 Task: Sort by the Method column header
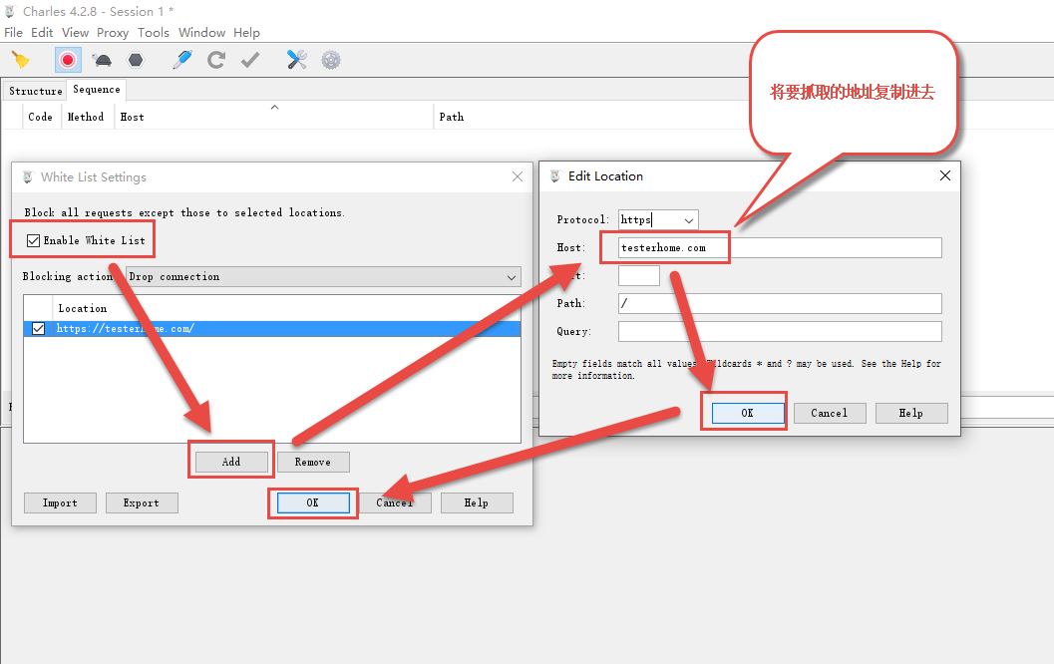[86, 117]
